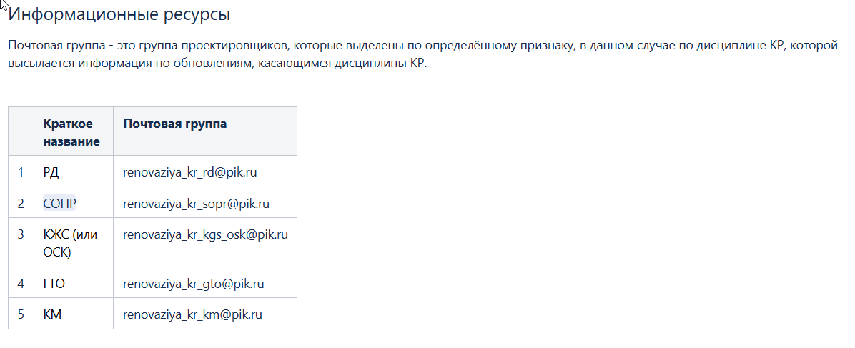Click the renovaziya_kr_rd@pik.ru email address

tap(189, 173)
